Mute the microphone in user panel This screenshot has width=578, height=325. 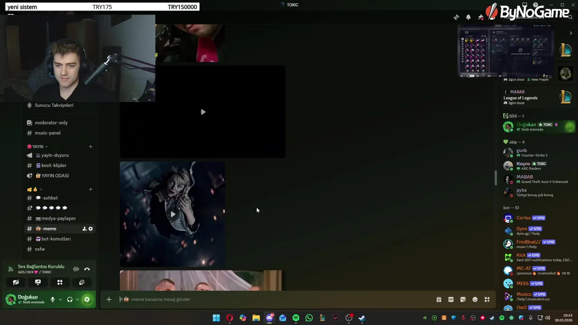point(52,299)
